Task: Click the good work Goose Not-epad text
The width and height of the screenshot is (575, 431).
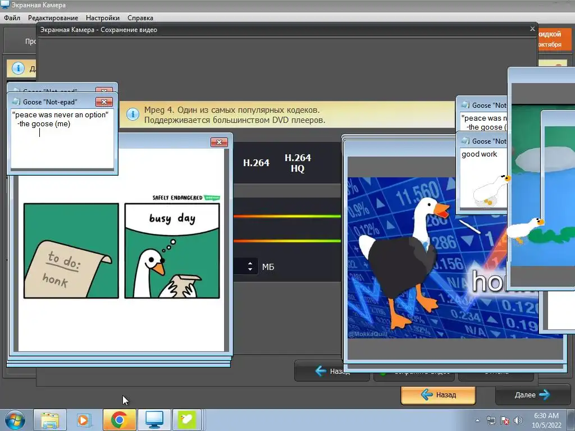Action: [479, 154]
